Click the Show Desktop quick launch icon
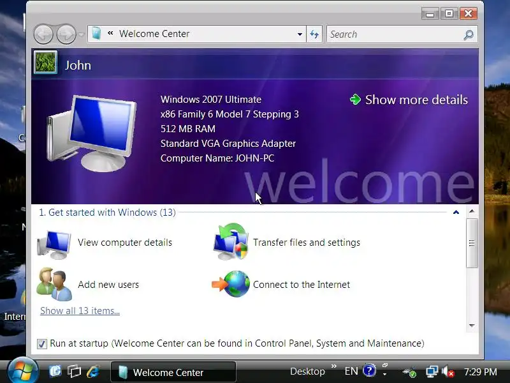Screen dimensions: 510x383 (x=55, y=371)
